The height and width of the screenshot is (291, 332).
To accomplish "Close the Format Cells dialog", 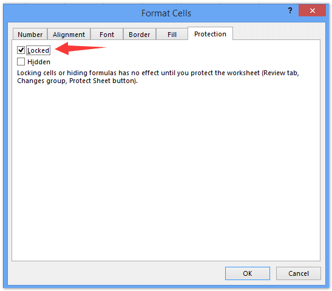I will [312, 10].
